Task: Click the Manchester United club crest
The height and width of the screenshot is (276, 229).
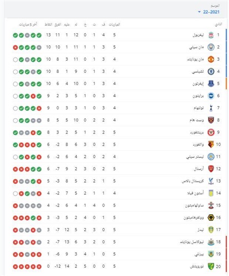Action: click(x=211, y=59)
